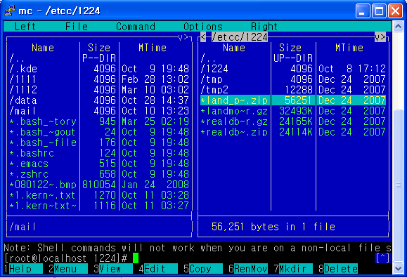Open the File menu
The height and width of the screenshot is (278, 407).
[77, 27]
